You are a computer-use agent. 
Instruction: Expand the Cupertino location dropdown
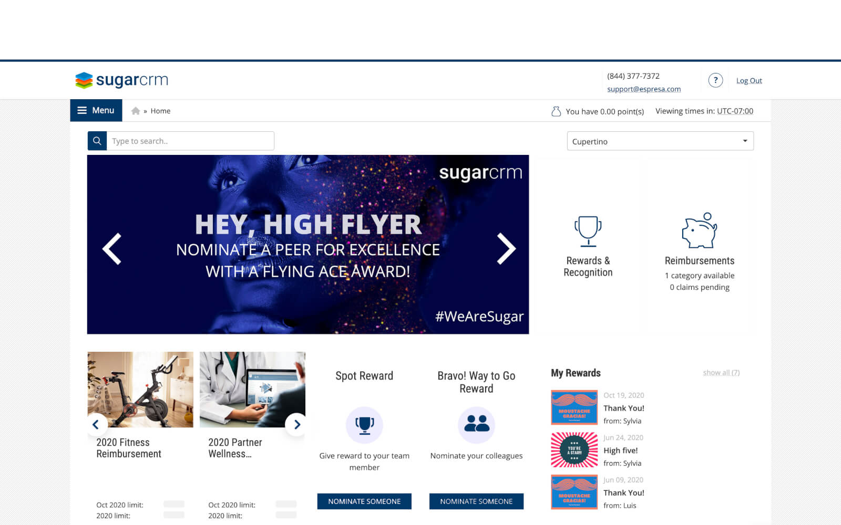[x=660, y=141]
